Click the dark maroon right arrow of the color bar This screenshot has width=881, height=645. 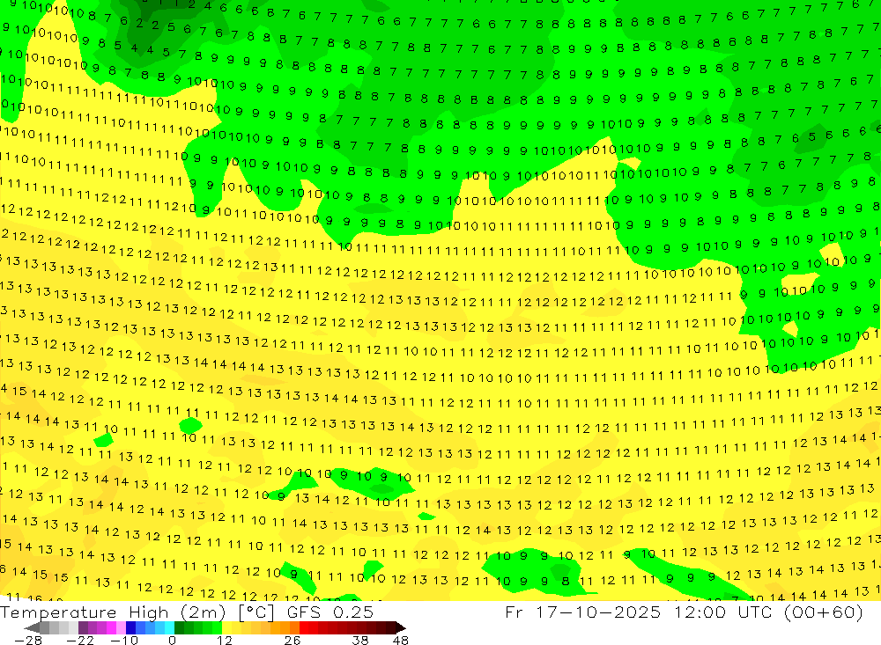point(400,627)
